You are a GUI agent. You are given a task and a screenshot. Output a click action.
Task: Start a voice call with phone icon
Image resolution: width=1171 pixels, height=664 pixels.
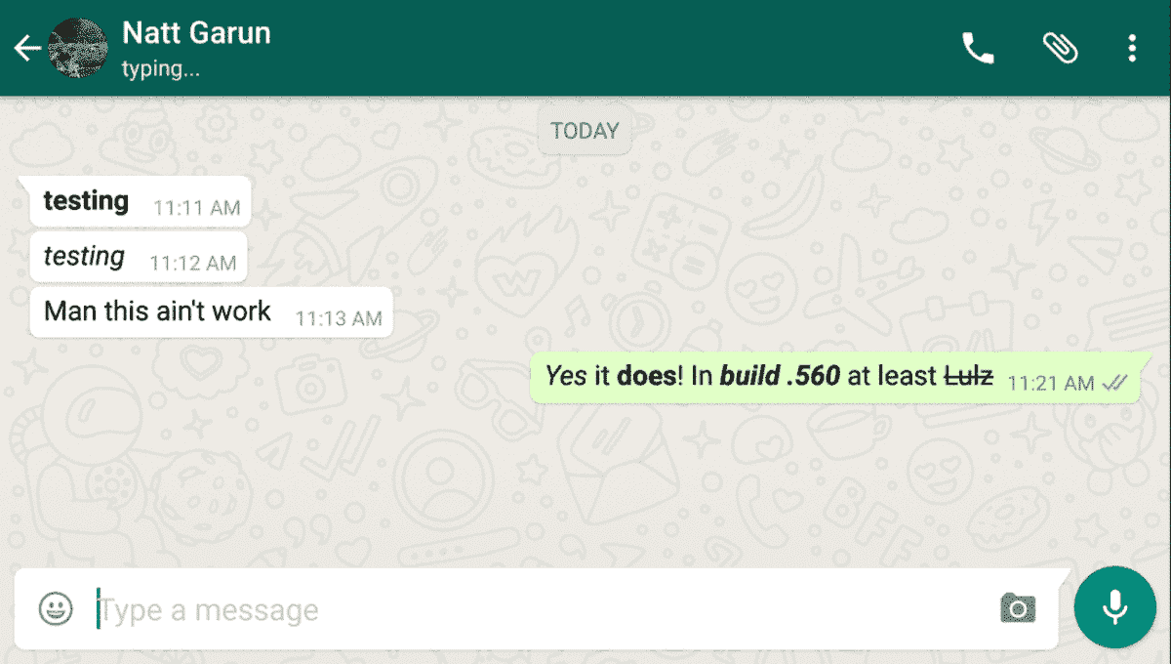[x=978, y=48]
